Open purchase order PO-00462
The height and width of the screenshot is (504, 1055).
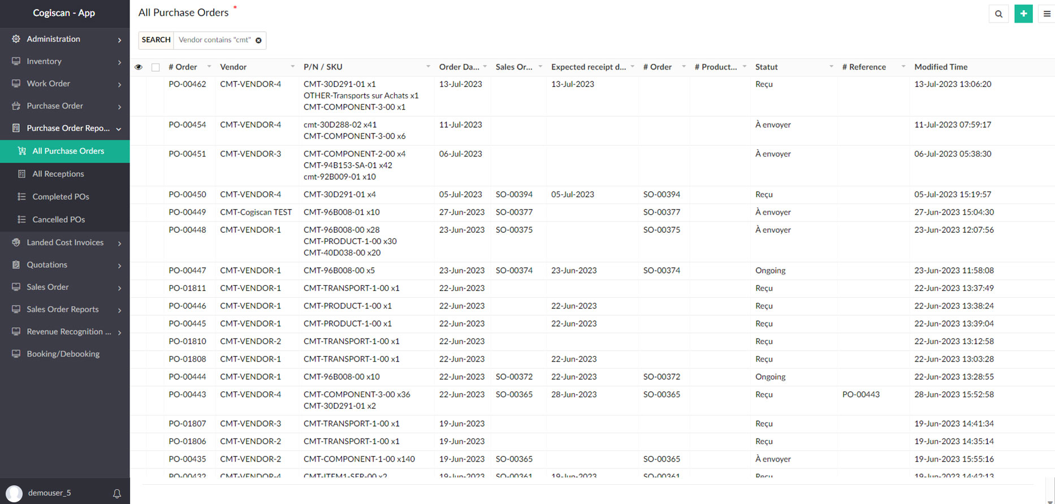pyautogui.click(x=187, y=84)
